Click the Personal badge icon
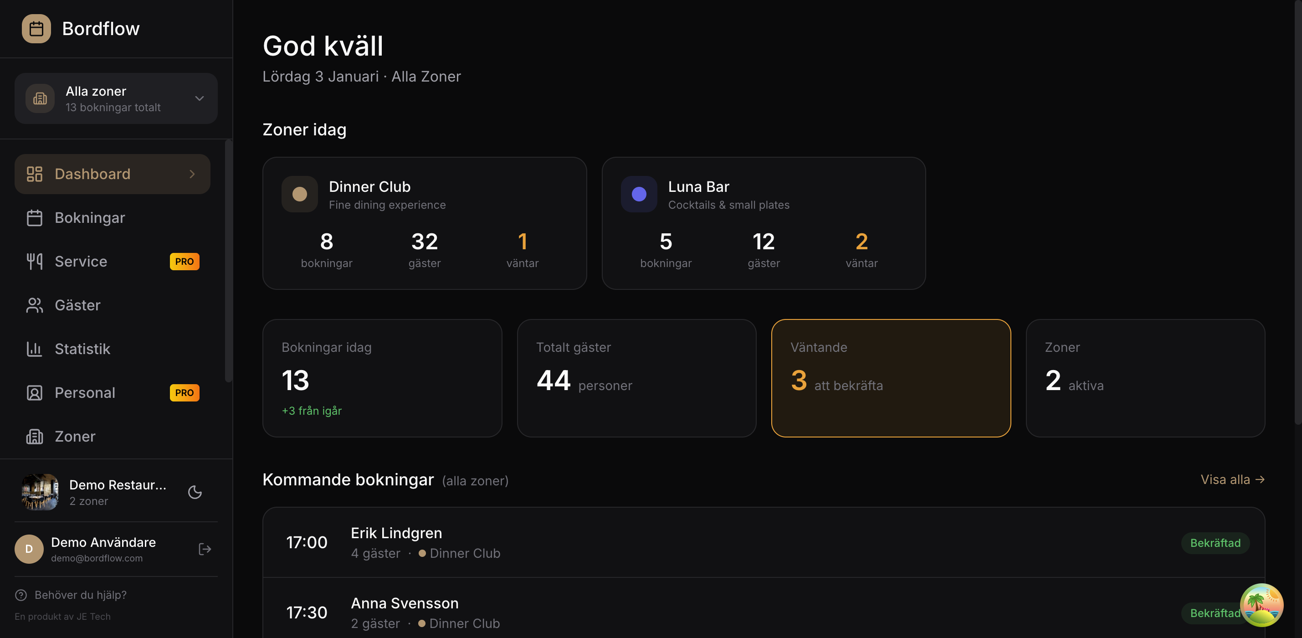1302x638 pixels. coord(34,393)
